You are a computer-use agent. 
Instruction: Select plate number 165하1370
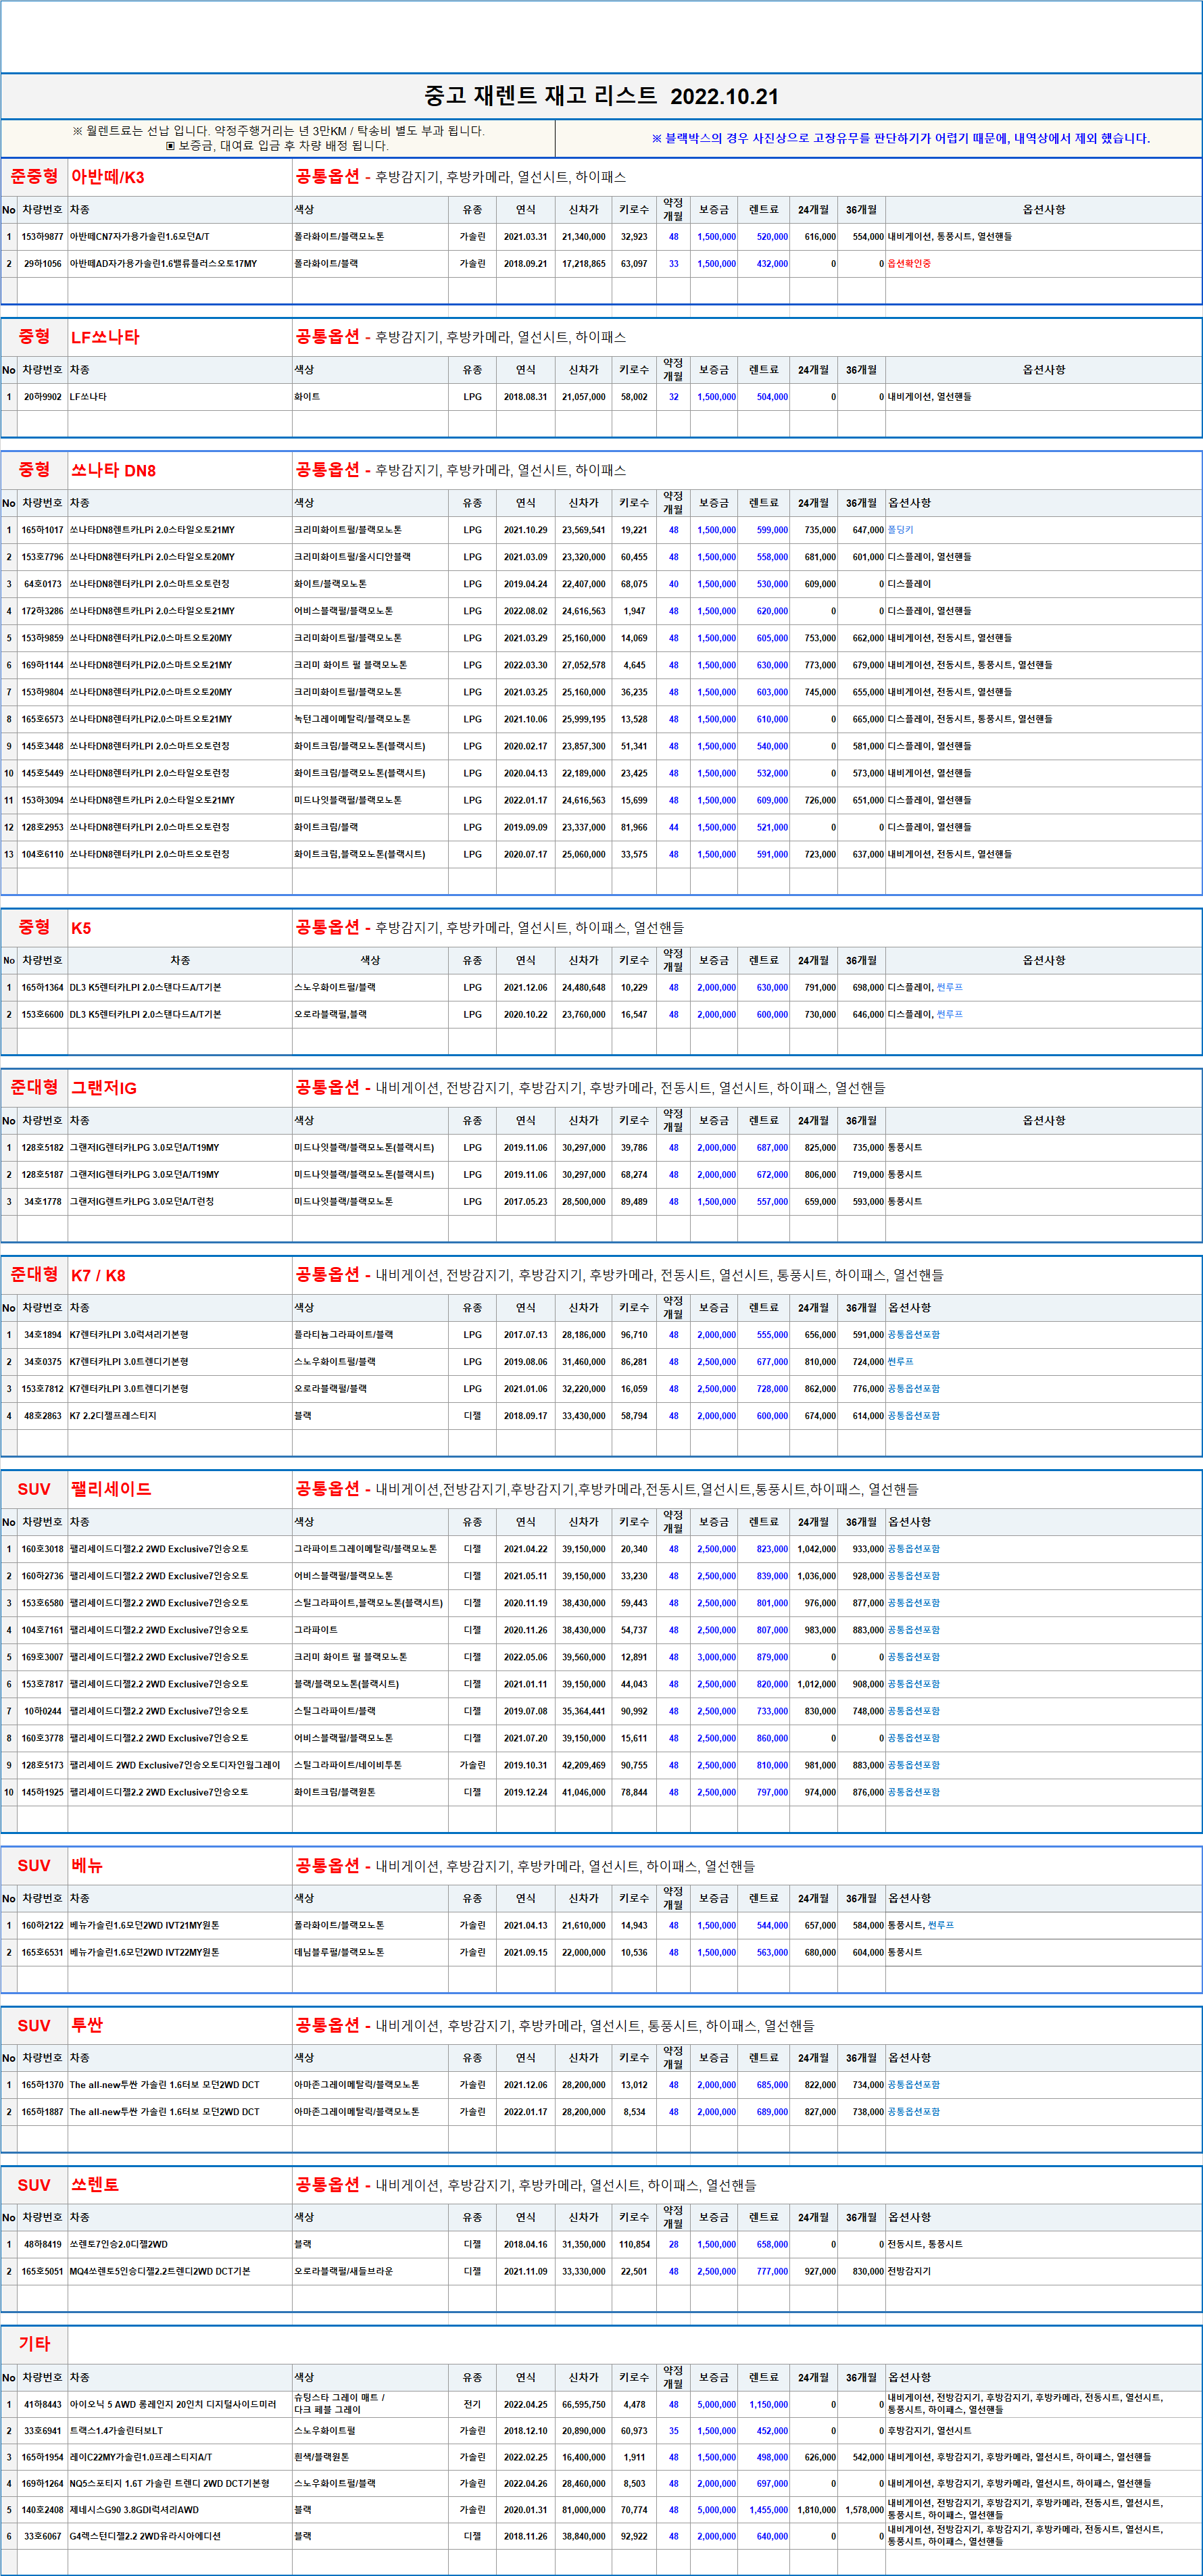(x=42, y=2085)
